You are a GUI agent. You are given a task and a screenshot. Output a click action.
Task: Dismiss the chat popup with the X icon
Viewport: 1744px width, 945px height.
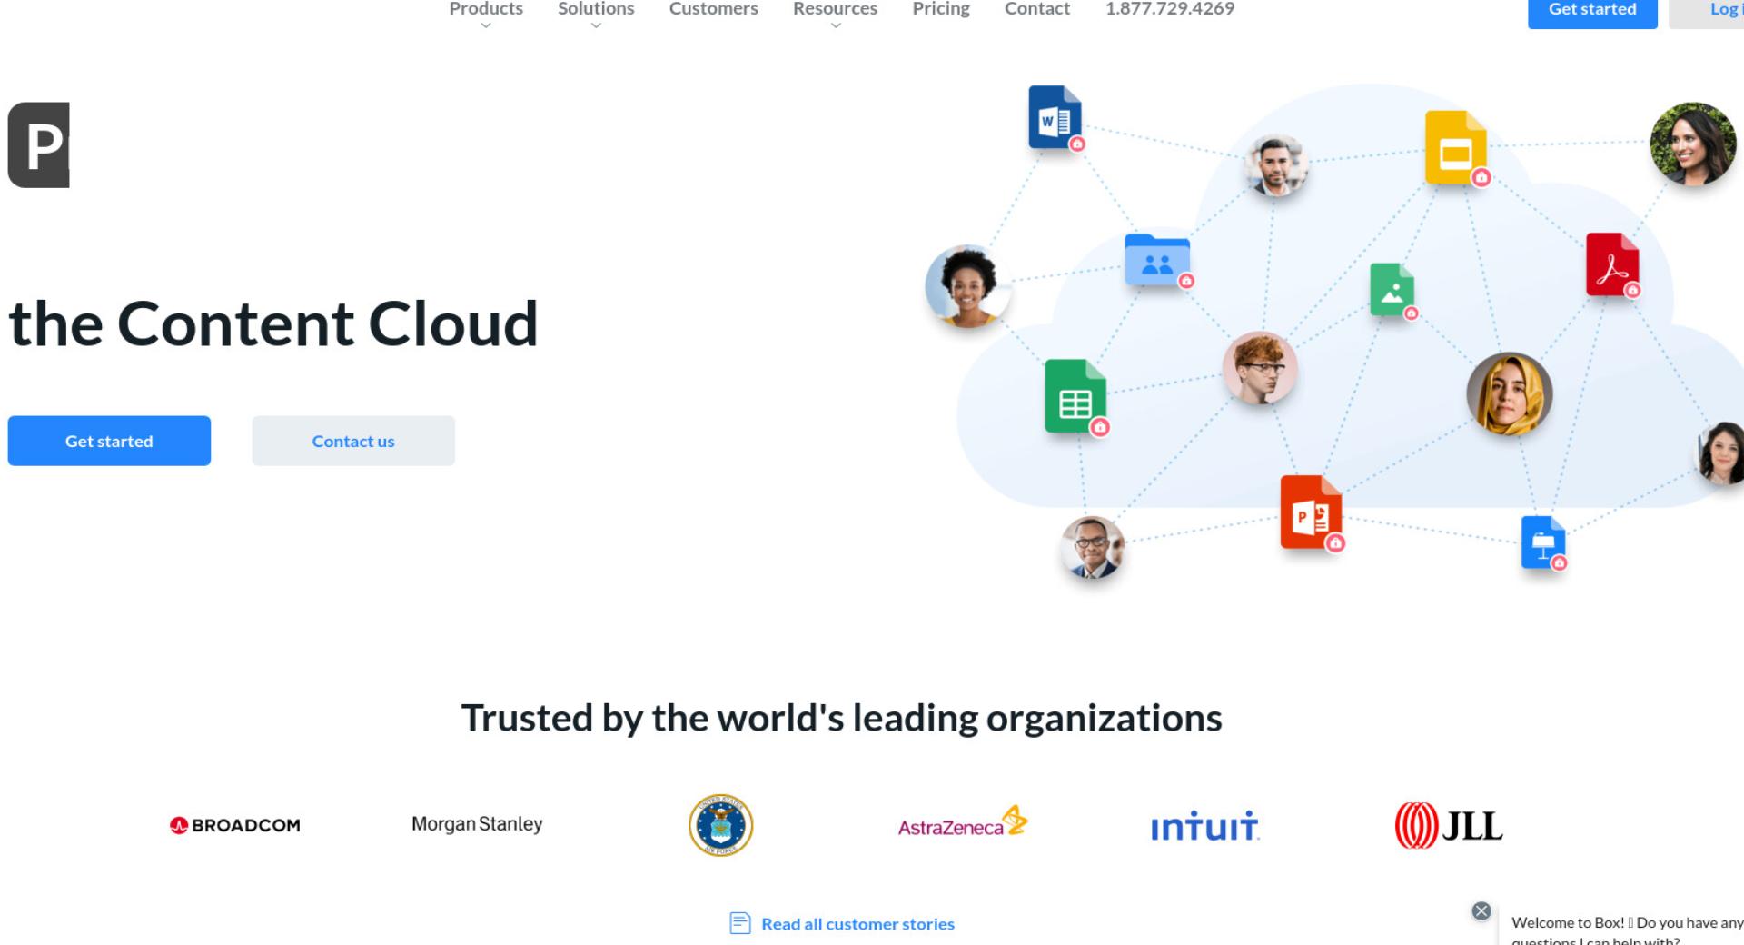click(1481, 910)
